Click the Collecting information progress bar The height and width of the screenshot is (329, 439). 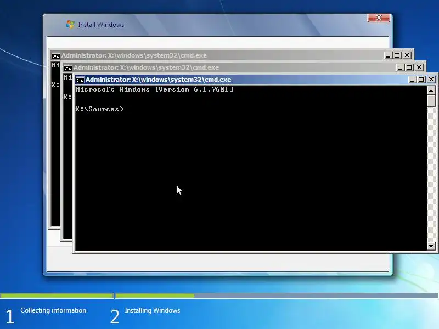click(57, 296)
